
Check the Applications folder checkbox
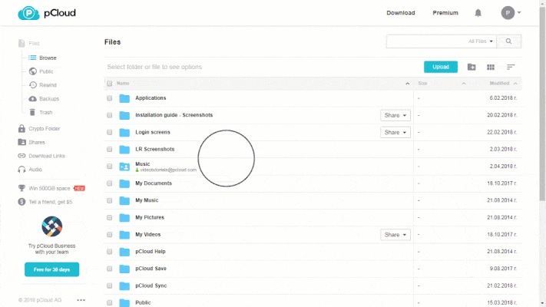(x=109, y=98)
